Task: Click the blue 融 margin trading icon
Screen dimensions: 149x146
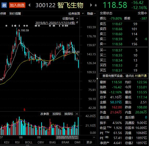Action: (x=4, y=5)
